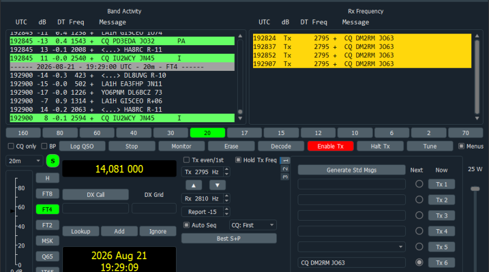Viewport: 489px width, 272px height.
Task: Click the DX Call input field
Action: pyautogui.click(x=95, y=208)
